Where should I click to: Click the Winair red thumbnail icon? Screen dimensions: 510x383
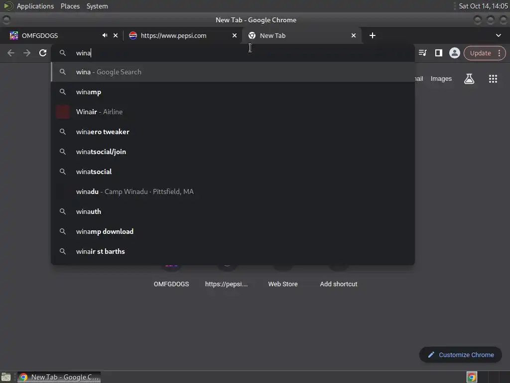(x=63, y=112)
